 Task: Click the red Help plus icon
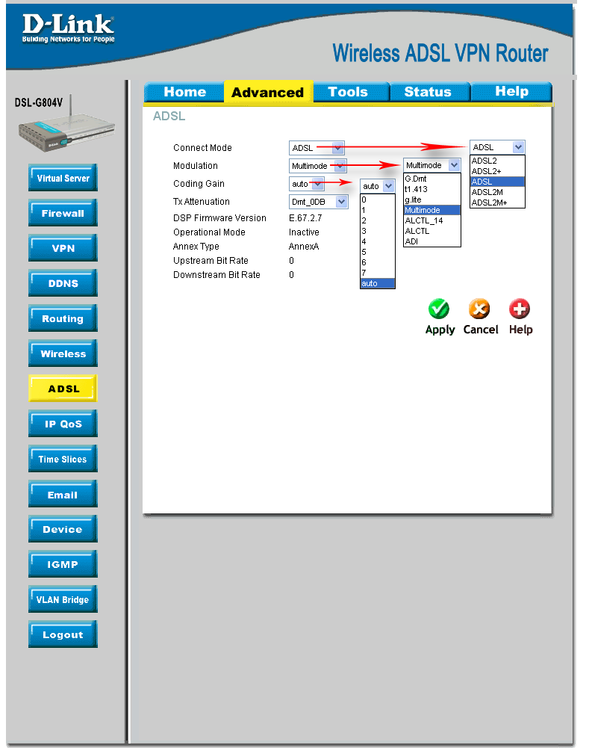[519, 309]
